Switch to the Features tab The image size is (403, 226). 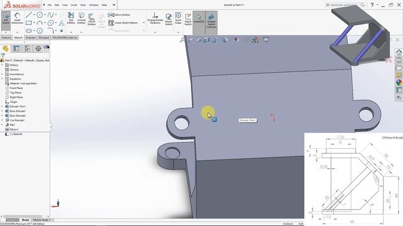click(x=6, y=38)
